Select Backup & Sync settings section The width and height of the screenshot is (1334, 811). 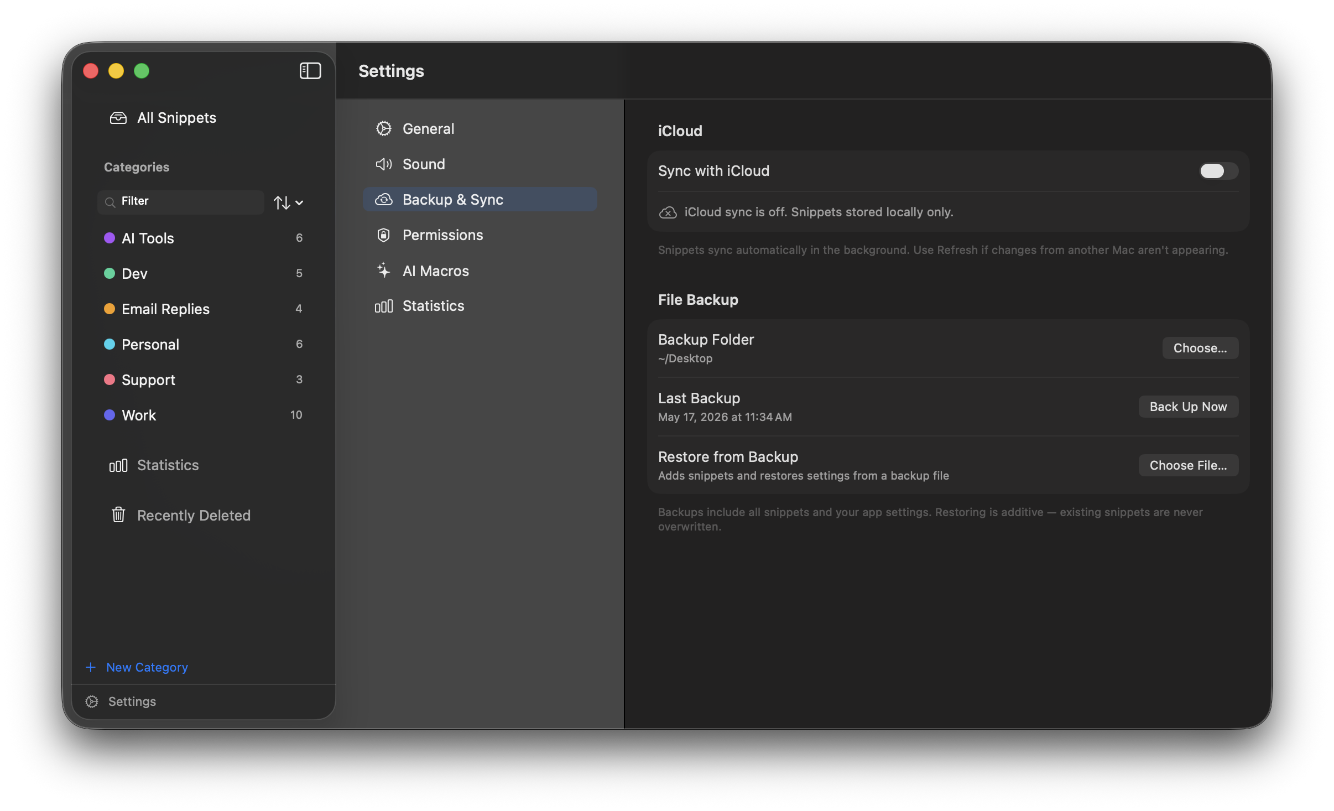[x=480, y=200]
